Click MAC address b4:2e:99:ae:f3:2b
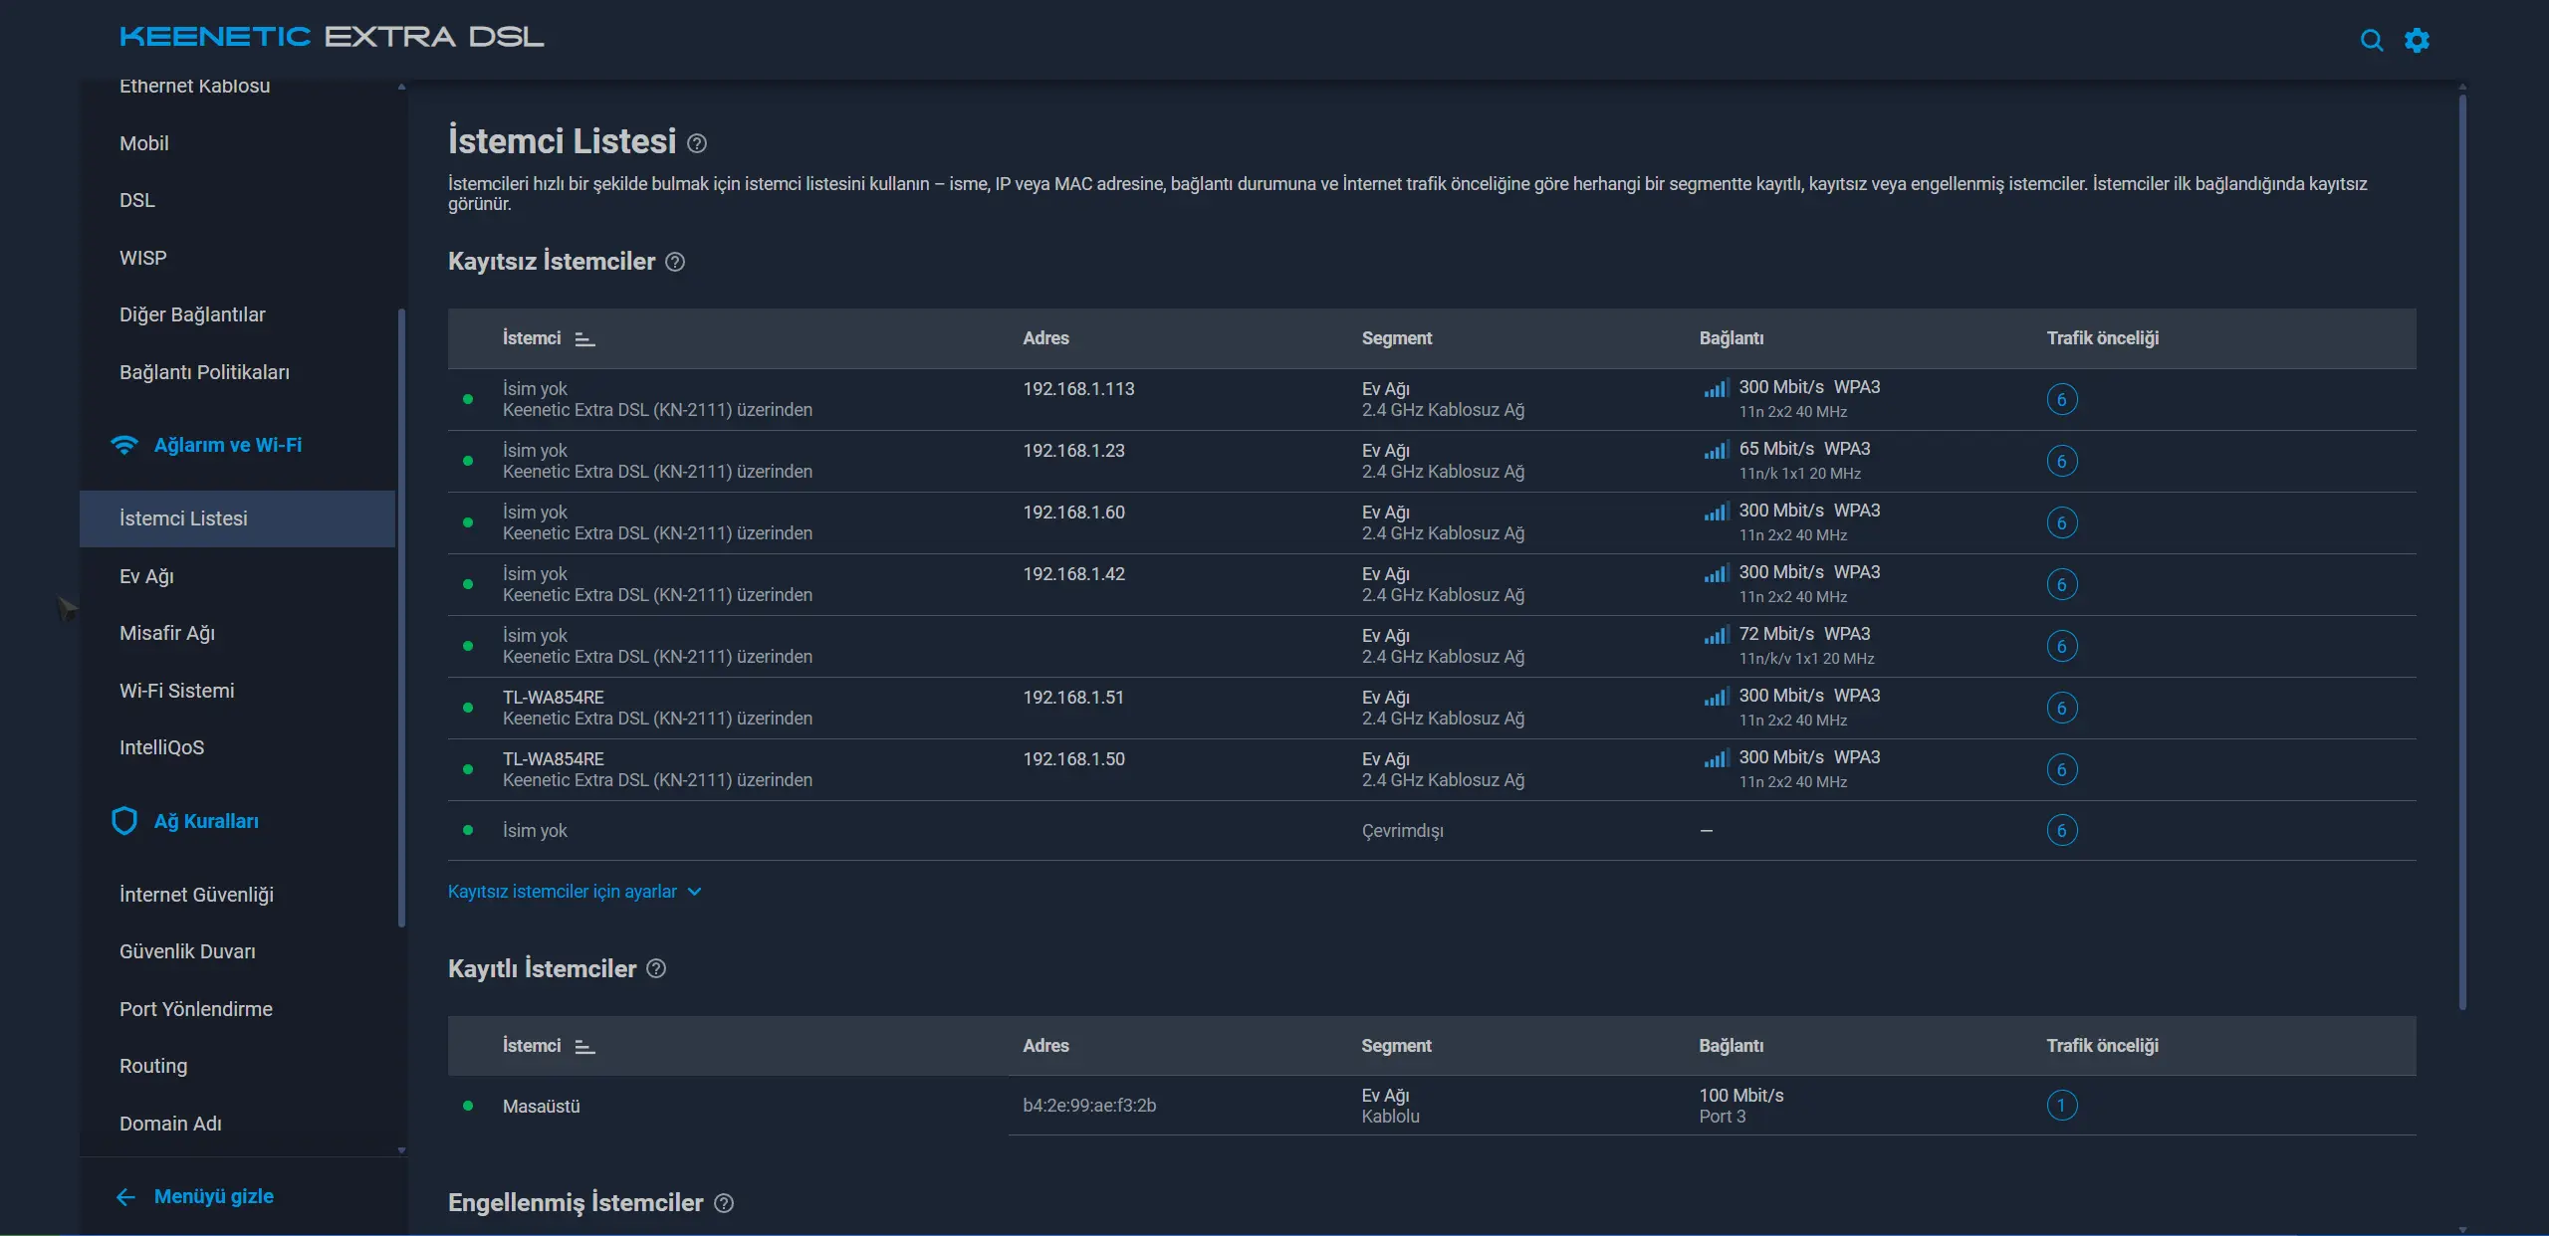2549x1236 pixels. [x=1089, y=1106]
